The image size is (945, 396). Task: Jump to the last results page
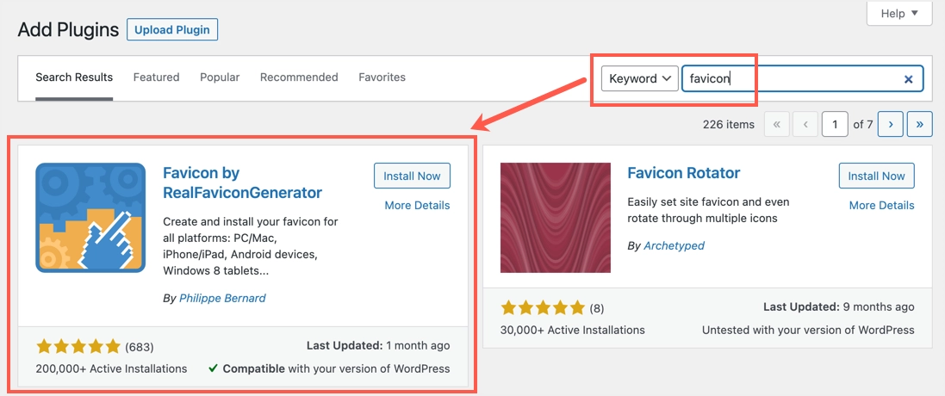(920, 125)
